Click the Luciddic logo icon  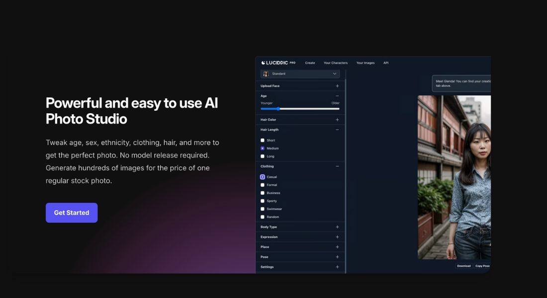click(x=263, y=63)
